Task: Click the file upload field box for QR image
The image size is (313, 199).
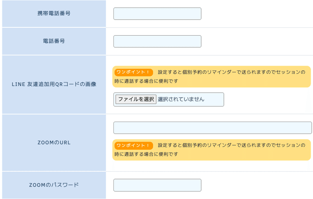Action: [x=169, y=99]
